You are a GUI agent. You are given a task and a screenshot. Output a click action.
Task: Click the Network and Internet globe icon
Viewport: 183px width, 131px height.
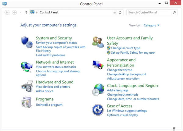tap(27, 66)
